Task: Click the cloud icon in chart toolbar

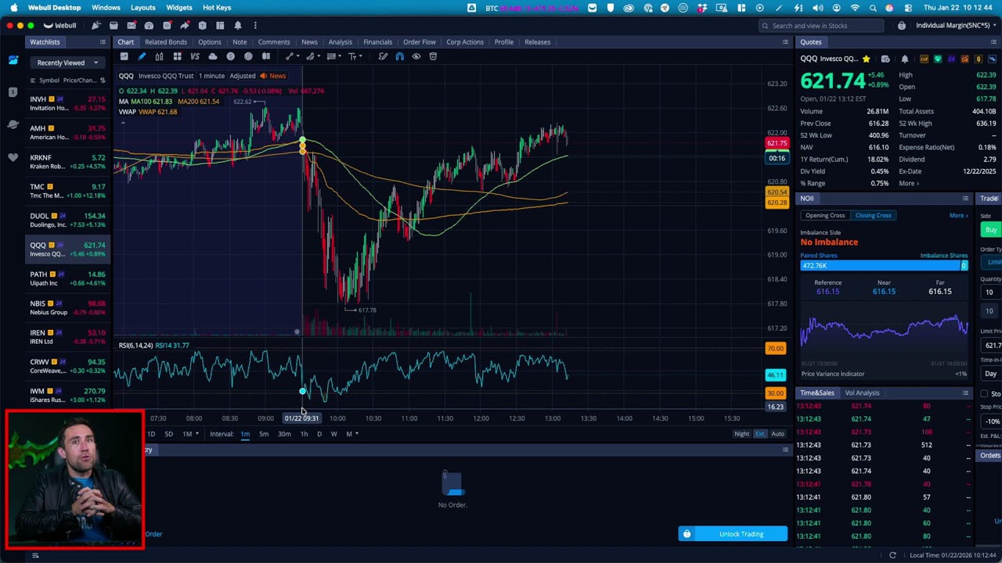Action: click(213, 56)
